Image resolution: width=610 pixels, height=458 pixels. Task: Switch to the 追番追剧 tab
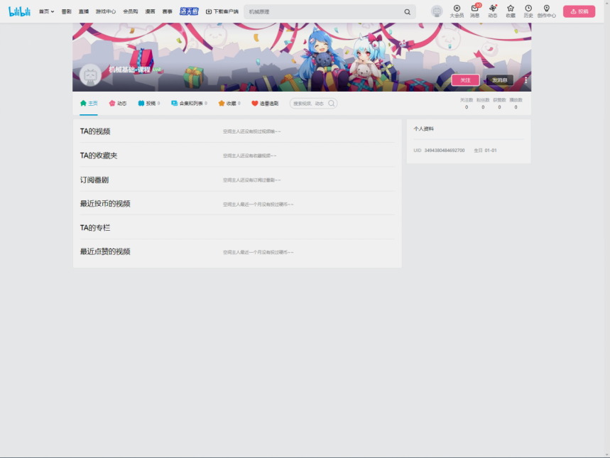[265, 104]
